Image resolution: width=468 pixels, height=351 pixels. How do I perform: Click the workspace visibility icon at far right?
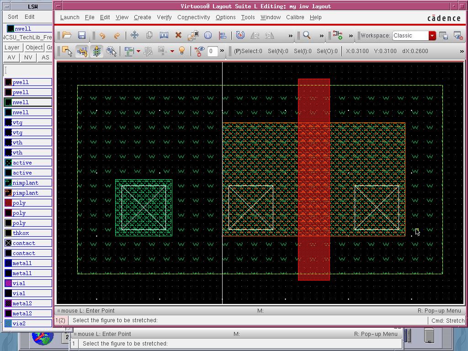pyautogui.click(x=458, y=36)
